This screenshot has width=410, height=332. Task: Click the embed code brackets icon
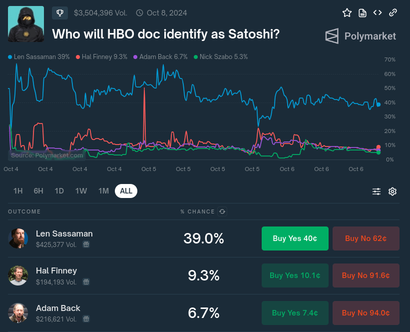(x=378, y=13)
